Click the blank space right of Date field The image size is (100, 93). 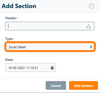[x=76, y=67]
